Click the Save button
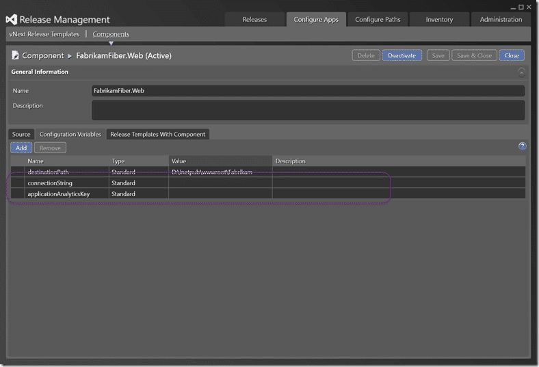 point(438,55)
